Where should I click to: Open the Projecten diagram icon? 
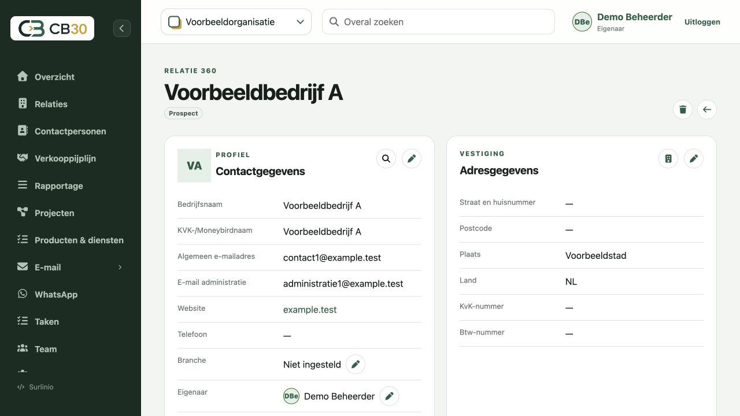(x=23, y=212)
